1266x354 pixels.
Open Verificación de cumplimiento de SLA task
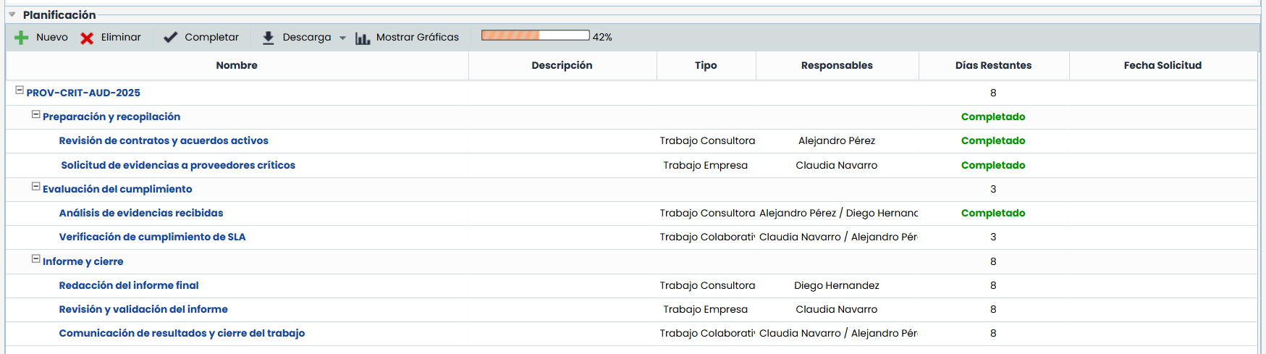(x=152, y=237)
